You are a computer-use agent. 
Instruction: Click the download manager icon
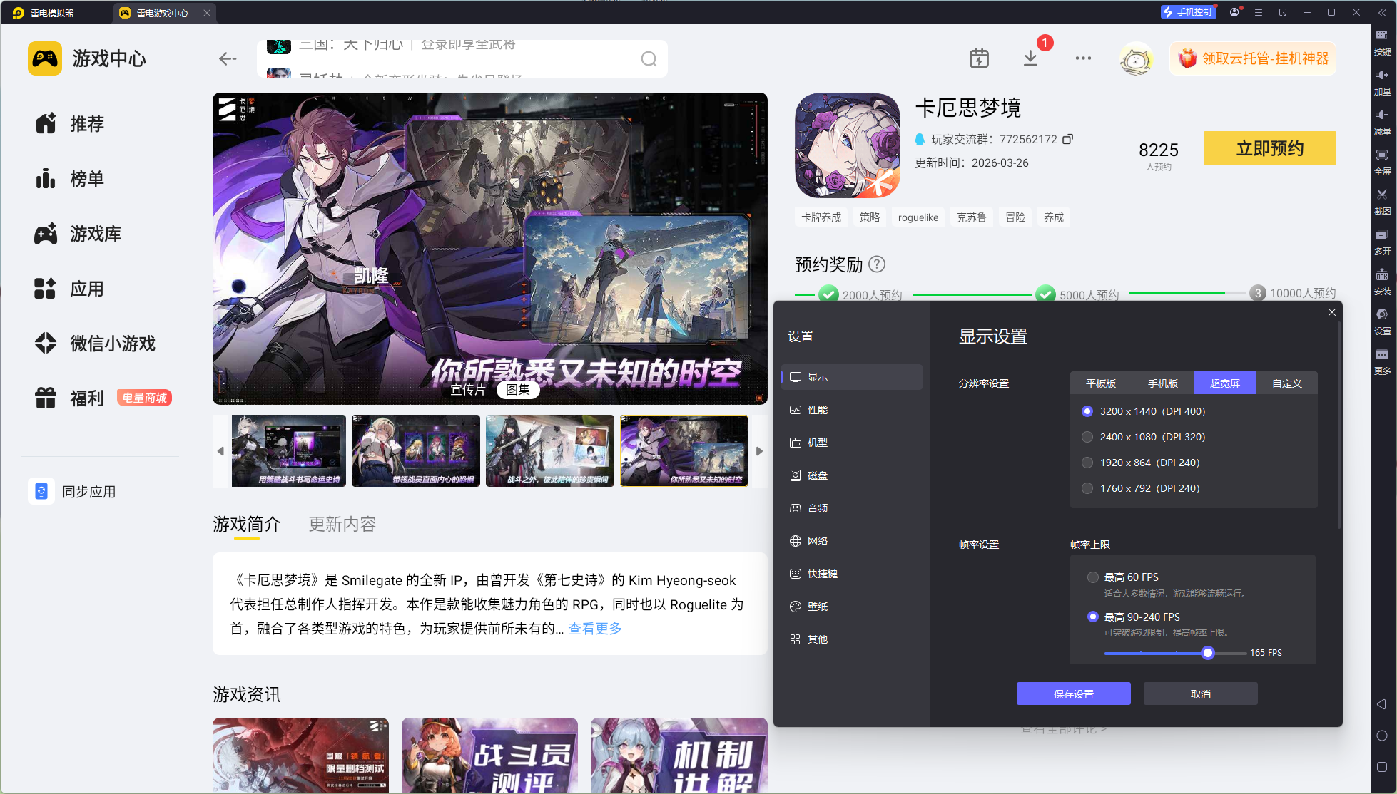[1030, 58]
